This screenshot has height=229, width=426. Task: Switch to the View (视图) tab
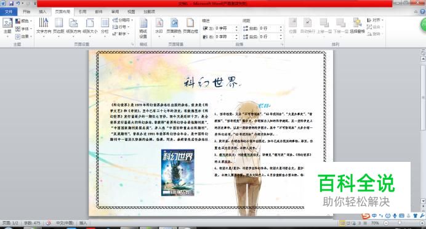(x=131, y=12)
